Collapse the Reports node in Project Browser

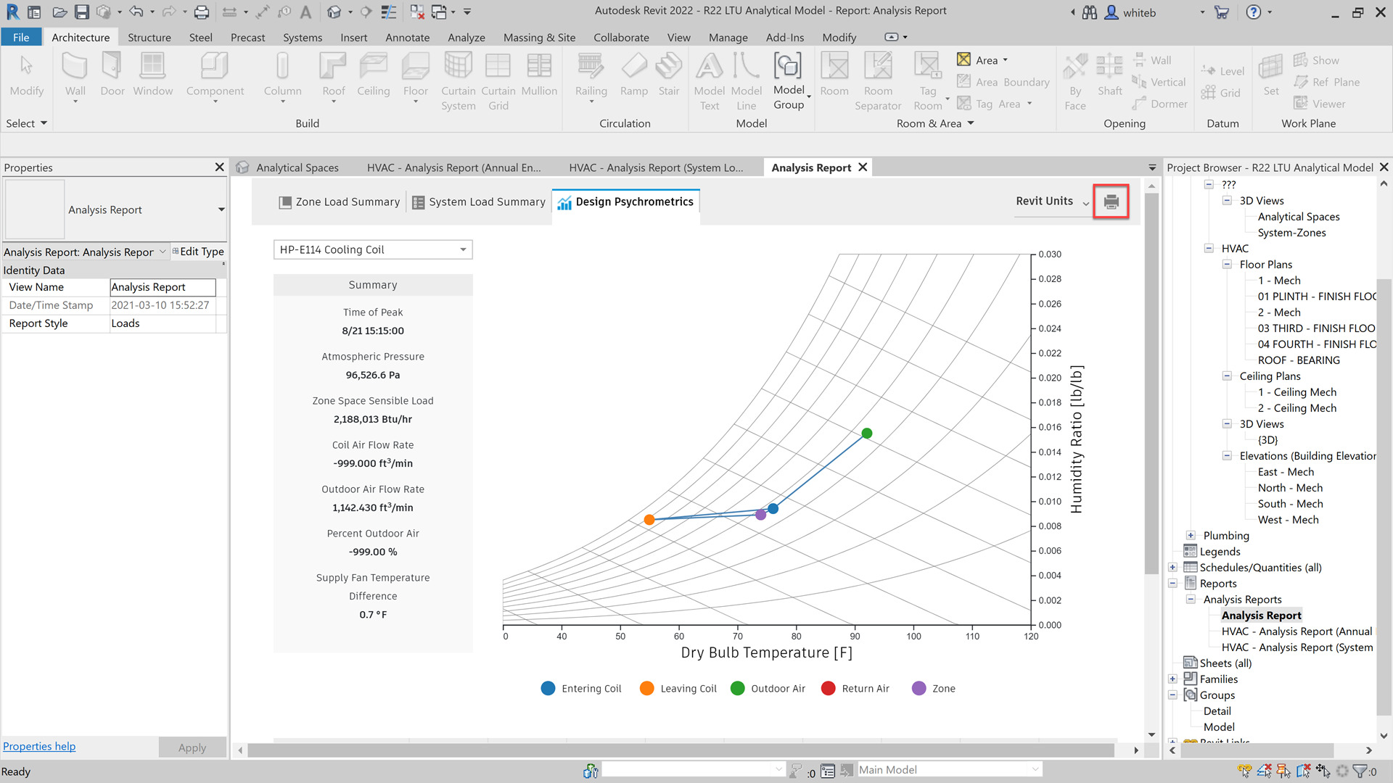1172,584
